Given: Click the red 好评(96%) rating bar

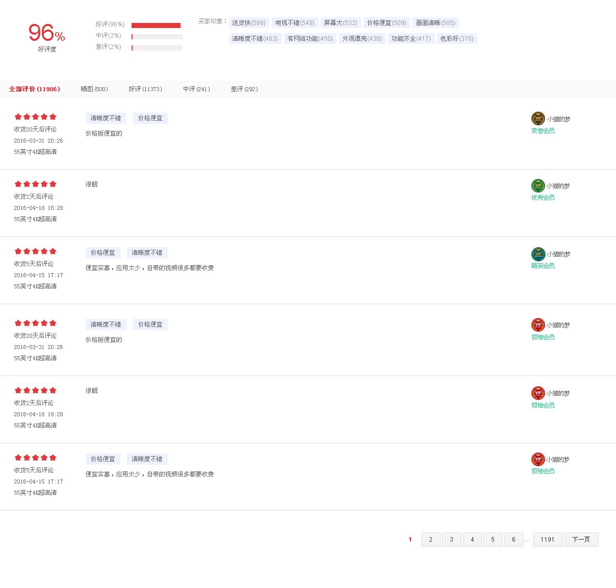Looking at the screenshot, I should (156, 25).
